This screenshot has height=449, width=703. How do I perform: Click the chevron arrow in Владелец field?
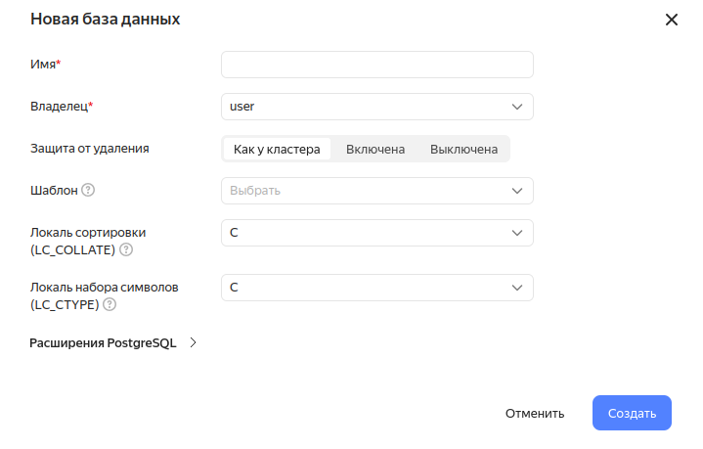[x=517, y=107]
